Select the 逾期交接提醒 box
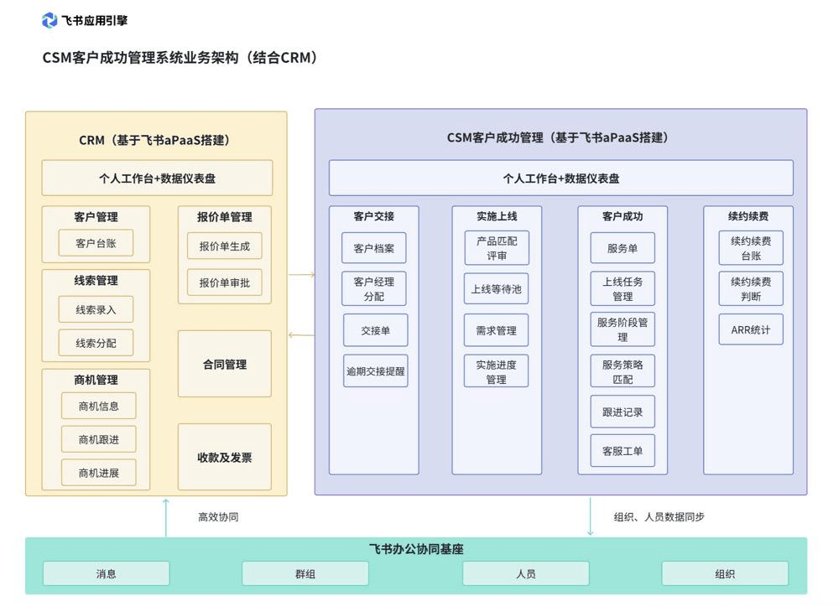 point(376,370)
